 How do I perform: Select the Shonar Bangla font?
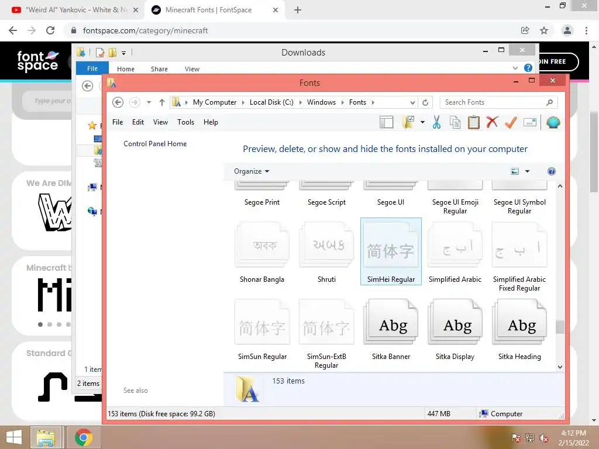coord(262,253)
